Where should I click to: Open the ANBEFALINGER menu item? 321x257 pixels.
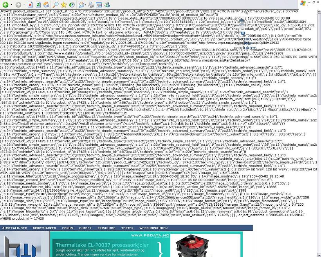coord(15,228)
